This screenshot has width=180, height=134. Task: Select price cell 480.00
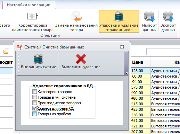coord(141,98)
